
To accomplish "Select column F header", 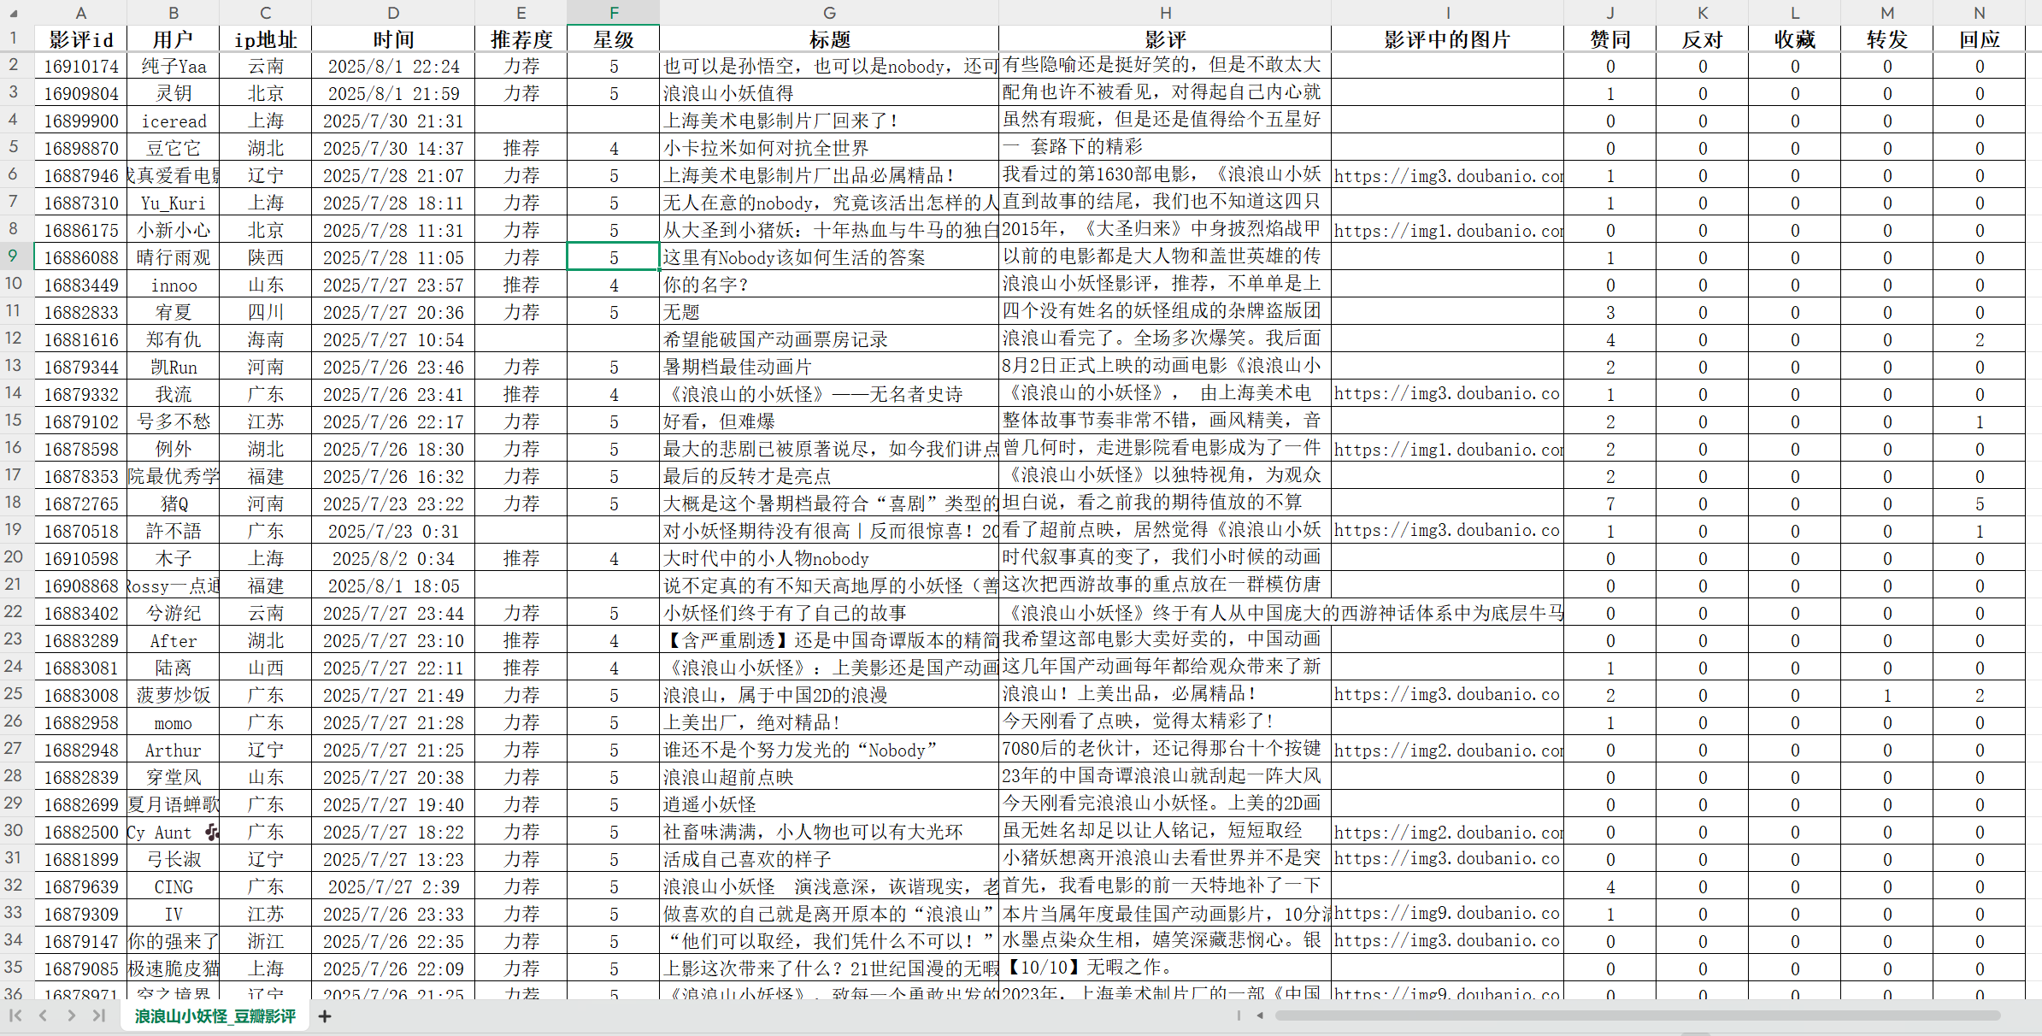I will coord(614,13).
